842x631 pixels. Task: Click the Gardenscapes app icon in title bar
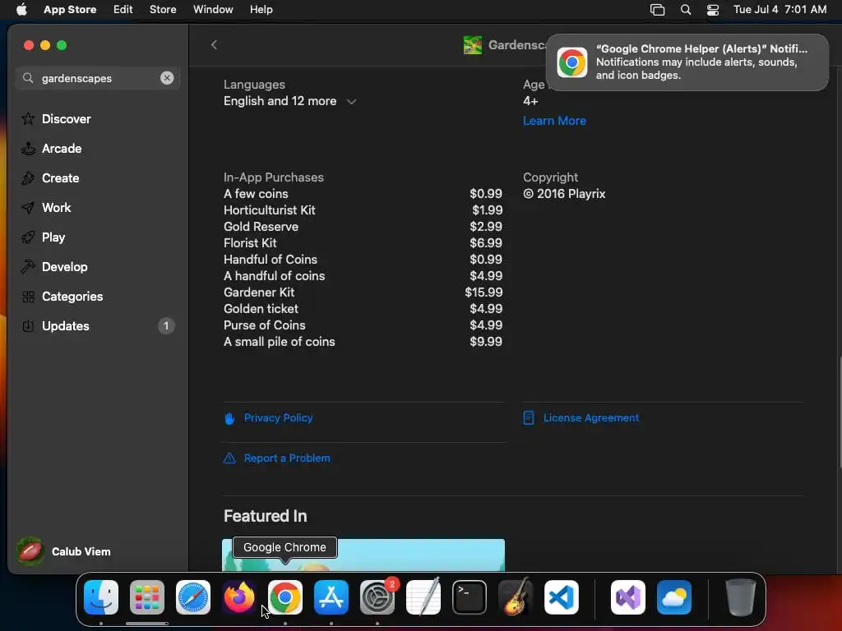pos(473,45)
